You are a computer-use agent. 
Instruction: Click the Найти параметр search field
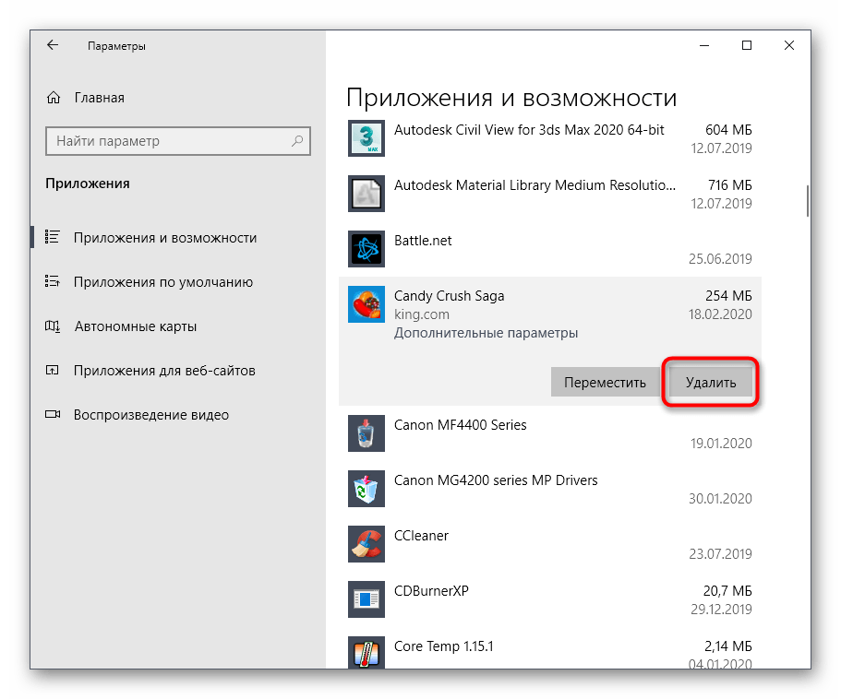tap(166, 141)
